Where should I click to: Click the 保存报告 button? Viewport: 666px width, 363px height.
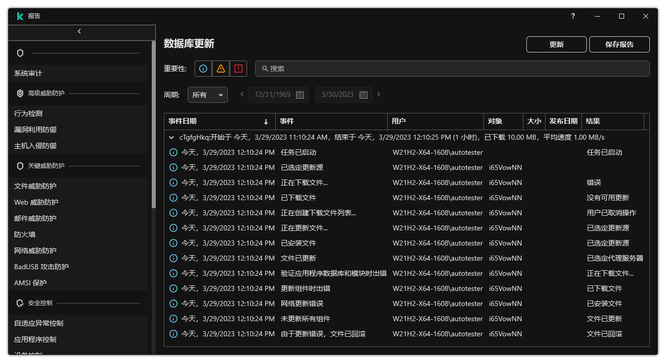coord(619,44)
